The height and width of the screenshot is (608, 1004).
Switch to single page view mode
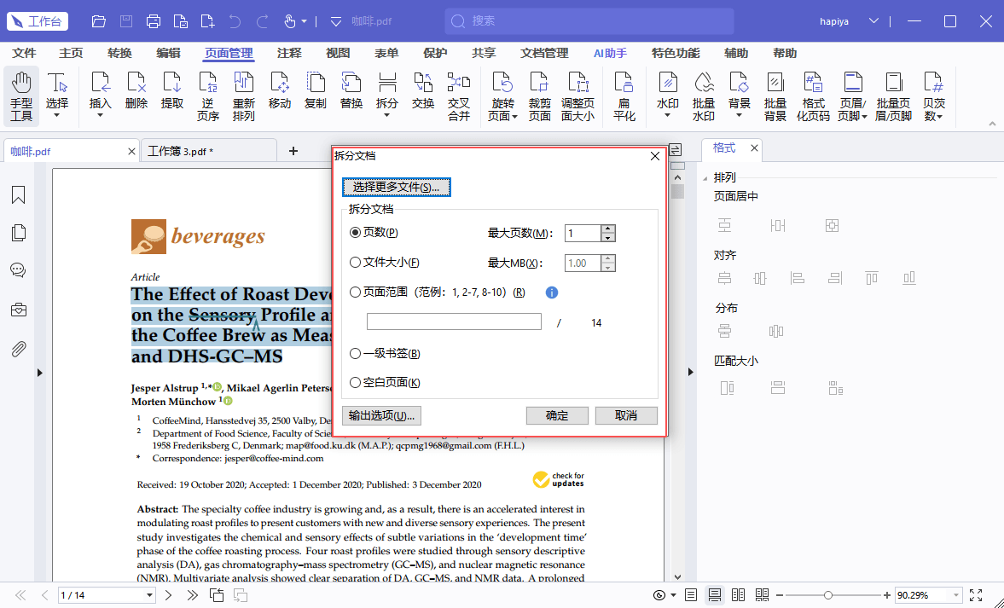tap(691, 595)
